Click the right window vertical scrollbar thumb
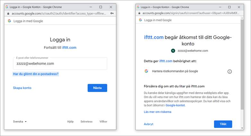This screenshot has width=251, height=136. (x=242, y=65)
